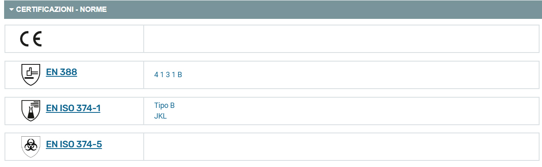The image size is (542, 167).
Task: Open the EN 388 link
Action: [62, 72]
